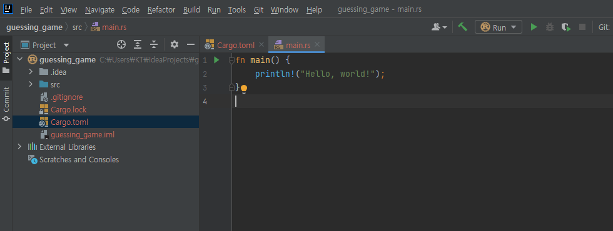Build project with hammer icon
This screenshot has height=231, width=613.
(x=462, y=27)
